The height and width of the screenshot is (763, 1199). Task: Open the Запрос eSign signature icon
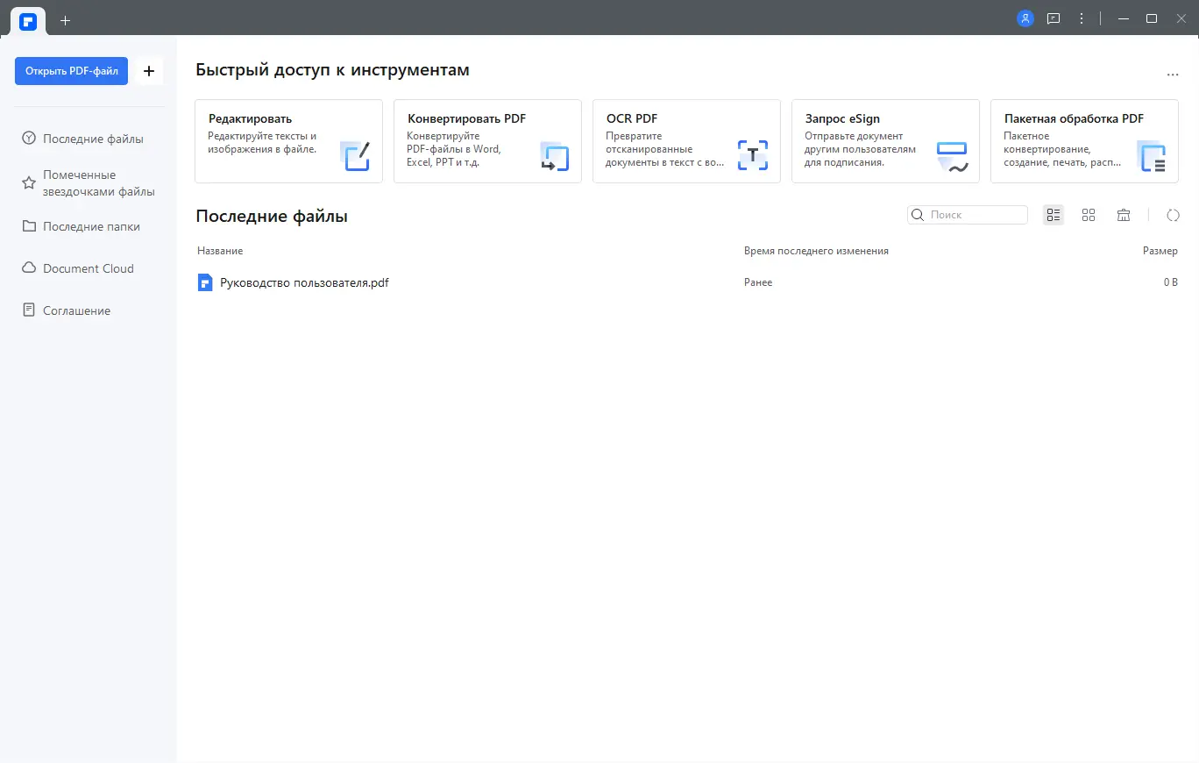pos(952,155)
